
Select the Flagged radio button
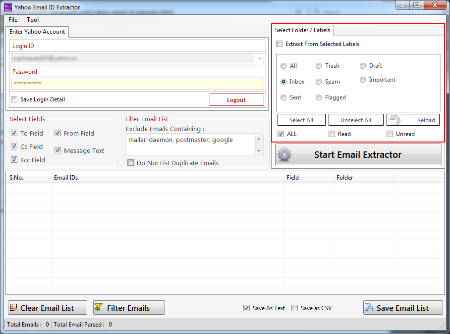coord(319,97)
